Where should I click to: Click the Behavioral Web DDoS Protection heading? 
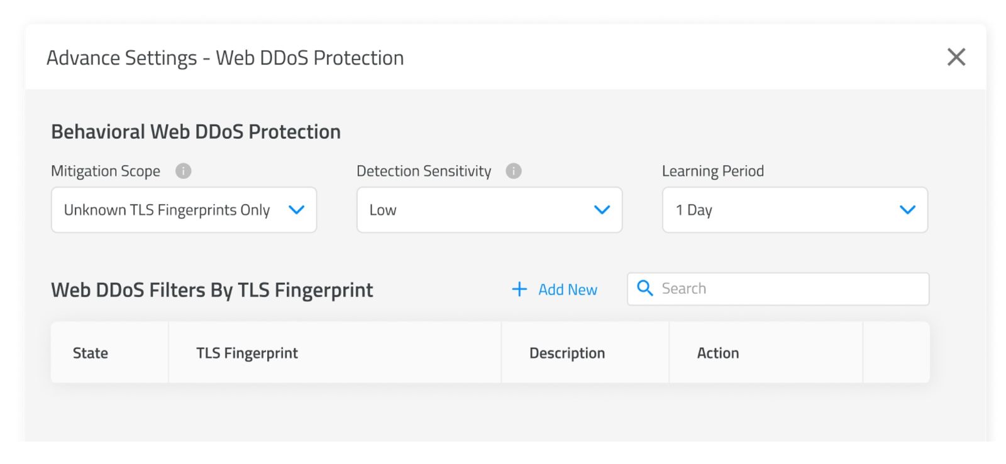[196, 132]
